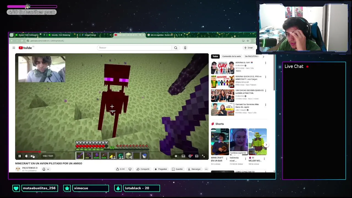Go back with the browser back arrow
The height and width of the screenshot is (198, 352).
click(x=12, y=41)
